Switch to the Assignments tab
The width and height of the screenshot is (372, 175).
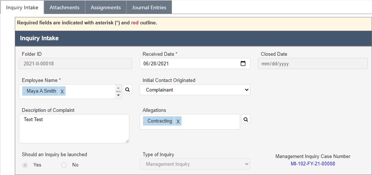(106, 7)
